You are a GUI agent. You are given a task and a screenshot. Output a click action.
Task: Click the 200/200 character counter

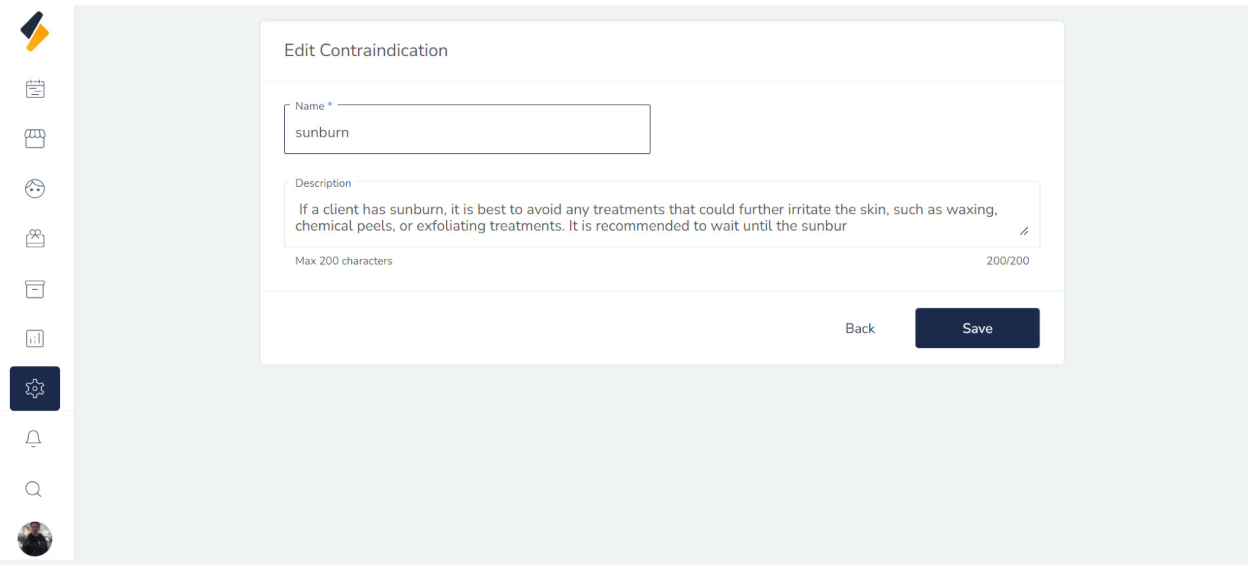tap(1007, 261)
